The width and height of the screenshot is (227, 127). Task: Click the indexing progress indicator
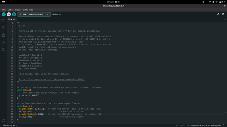pos(10,125)
